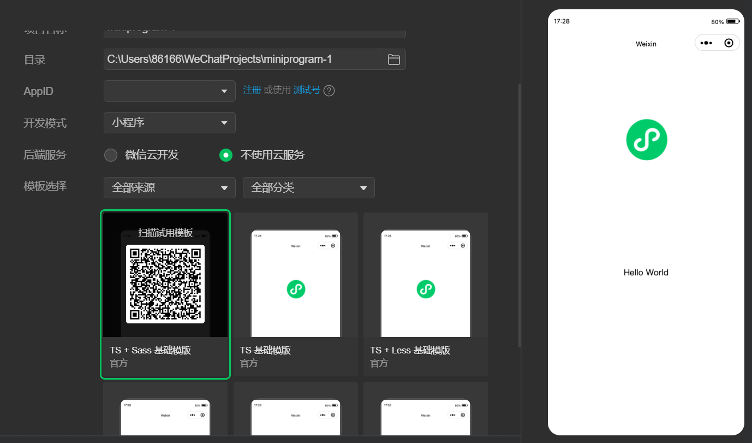This screenshot has width=752, height=443.
Task: Click the 注册 link
Action: pyautogui.click(x=252, y=90)
